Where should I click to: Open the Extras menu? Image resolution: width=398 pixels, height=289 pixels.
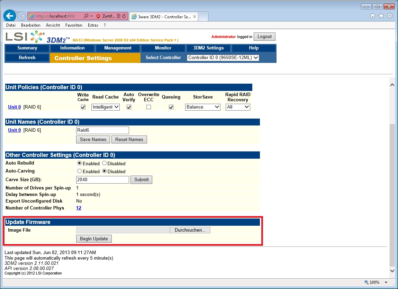click(x=93, y=25)
